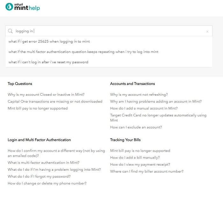This screenshot has height=199, width=223.
Task: Pick the reset my password suggestion
Action: (x=48, y=62)
